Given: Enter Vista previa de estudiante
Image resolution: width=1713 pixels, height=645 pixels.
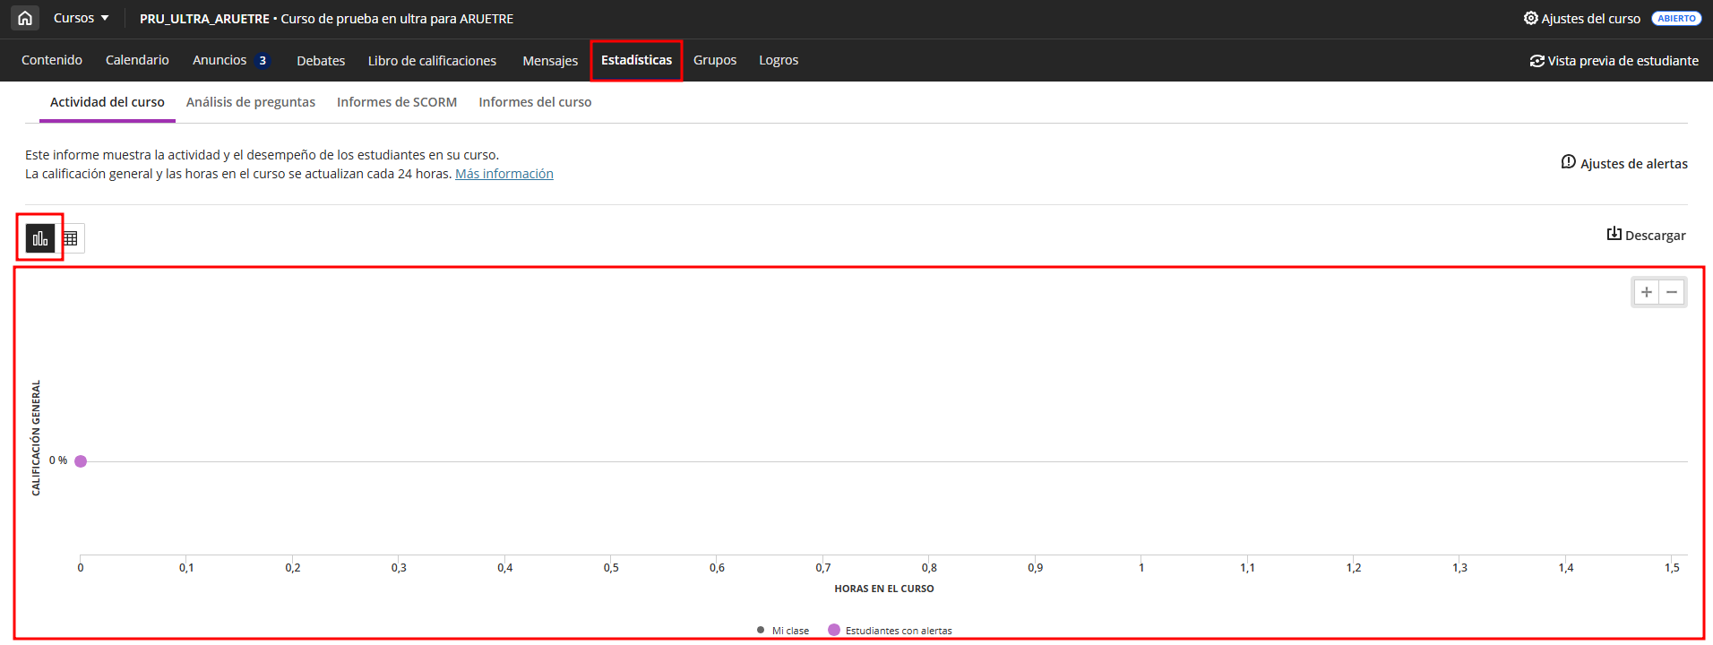Looking at the screenshot, I should tap(1614, 61).
